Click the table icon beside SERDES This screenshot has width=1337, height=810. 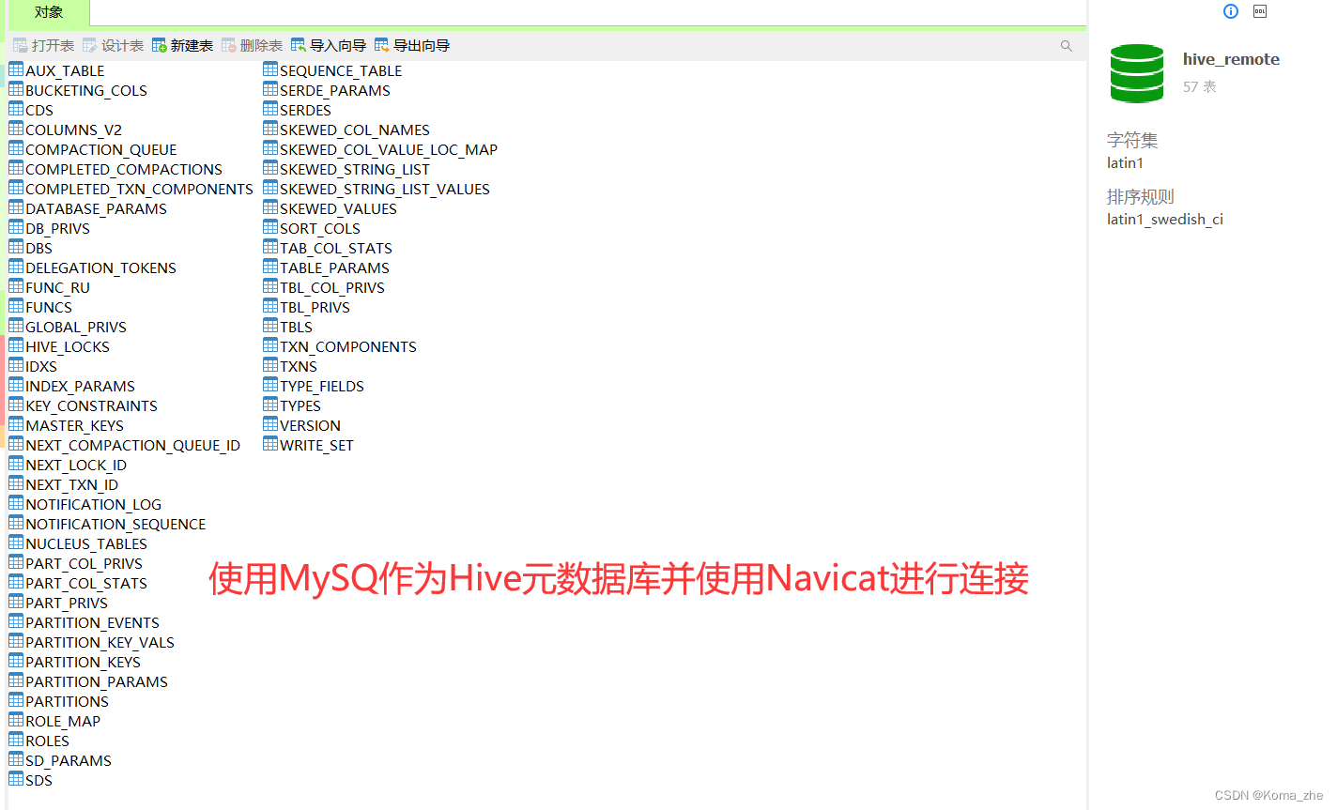(270, 109)
